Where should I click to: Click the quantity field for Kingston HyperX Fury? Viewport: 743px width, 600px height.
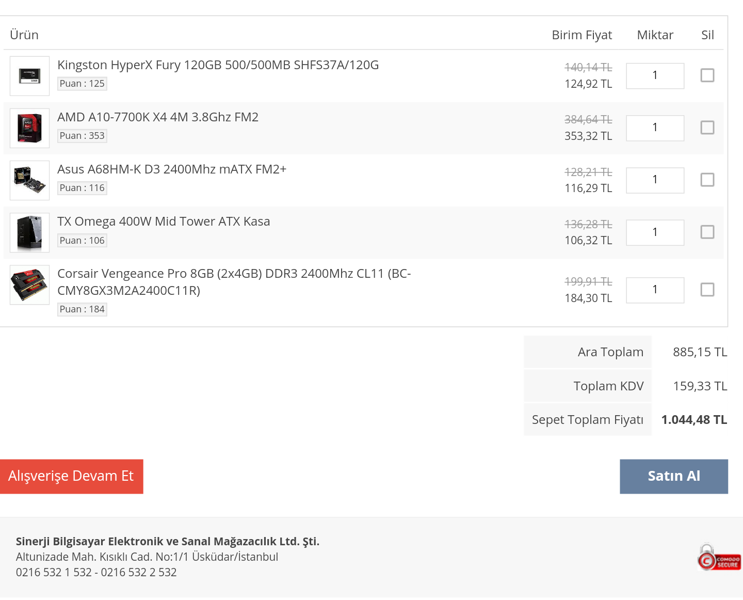pos(655,76)
